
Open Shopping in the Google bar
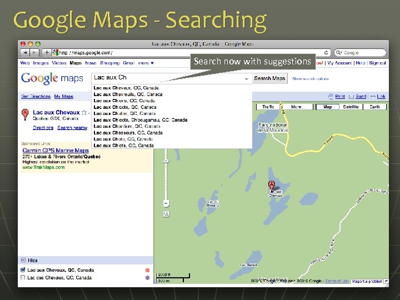(x=109, y=63)
